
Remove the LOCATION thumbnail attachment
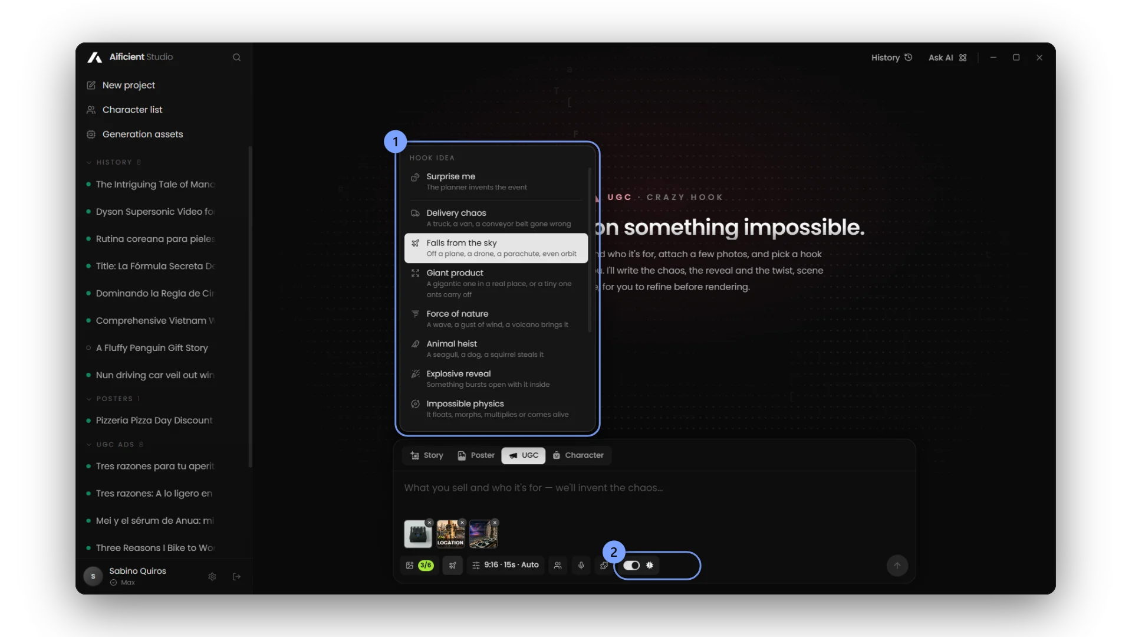463,523
